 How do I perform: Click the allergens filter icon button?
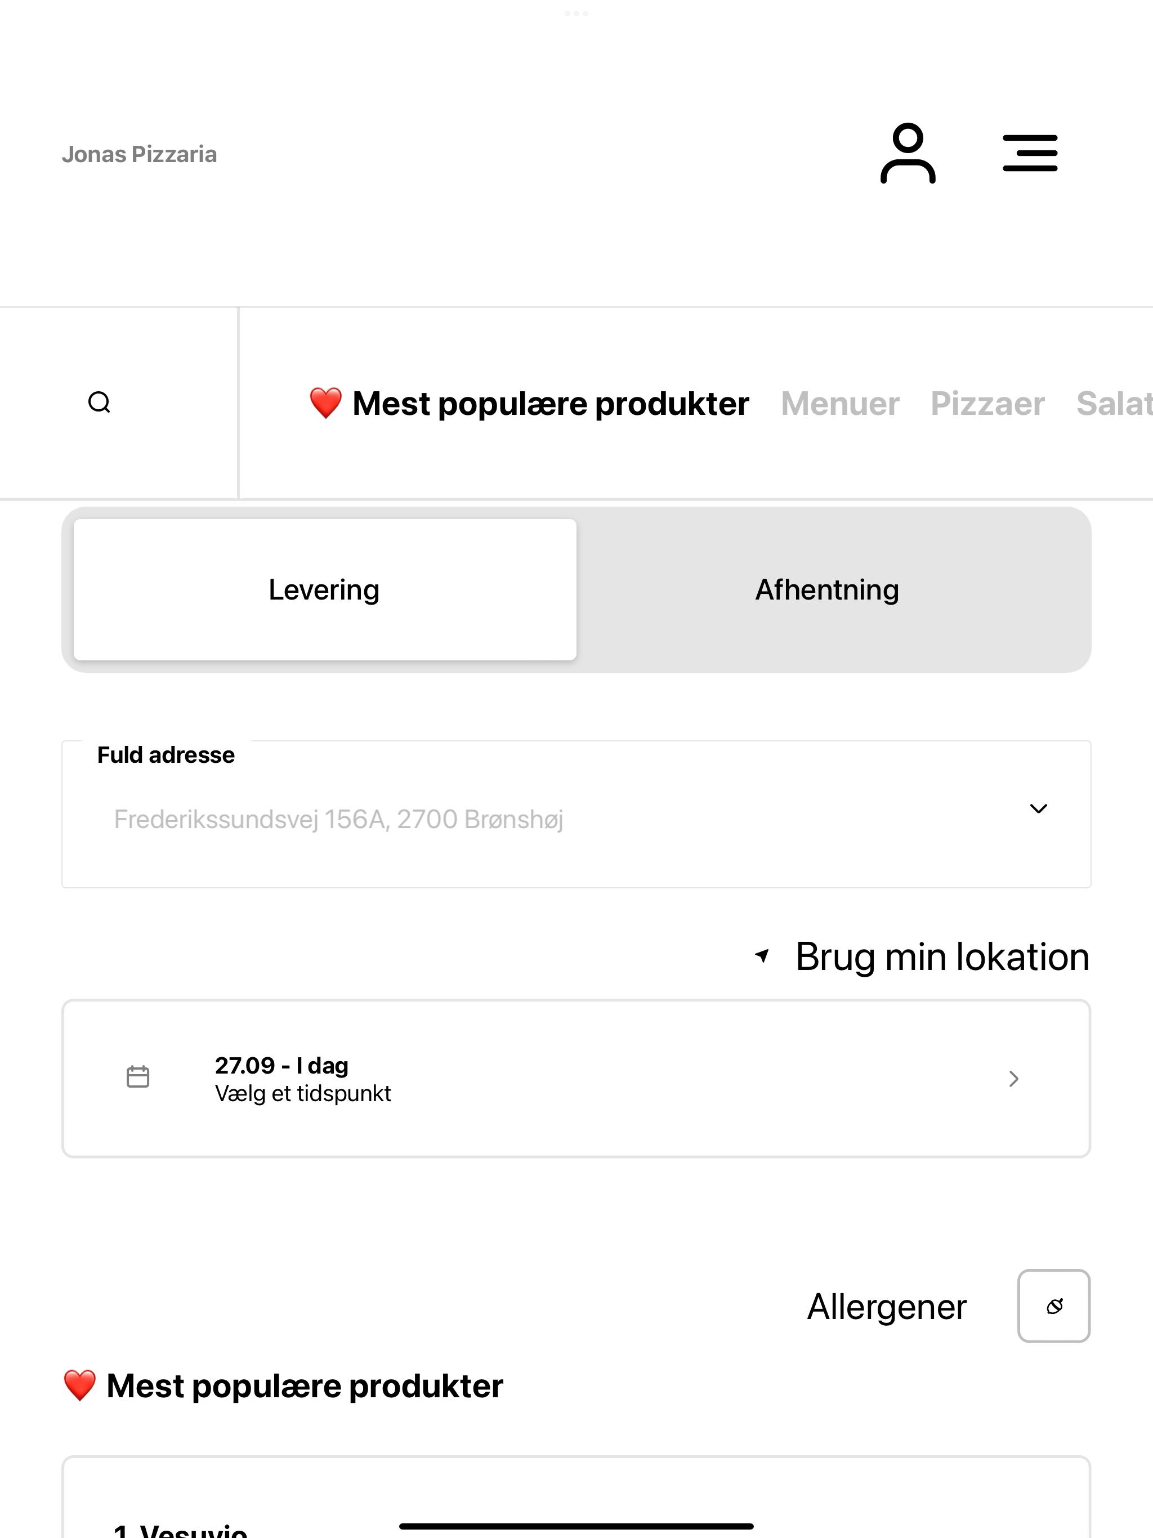[x=1053, y=1305]
